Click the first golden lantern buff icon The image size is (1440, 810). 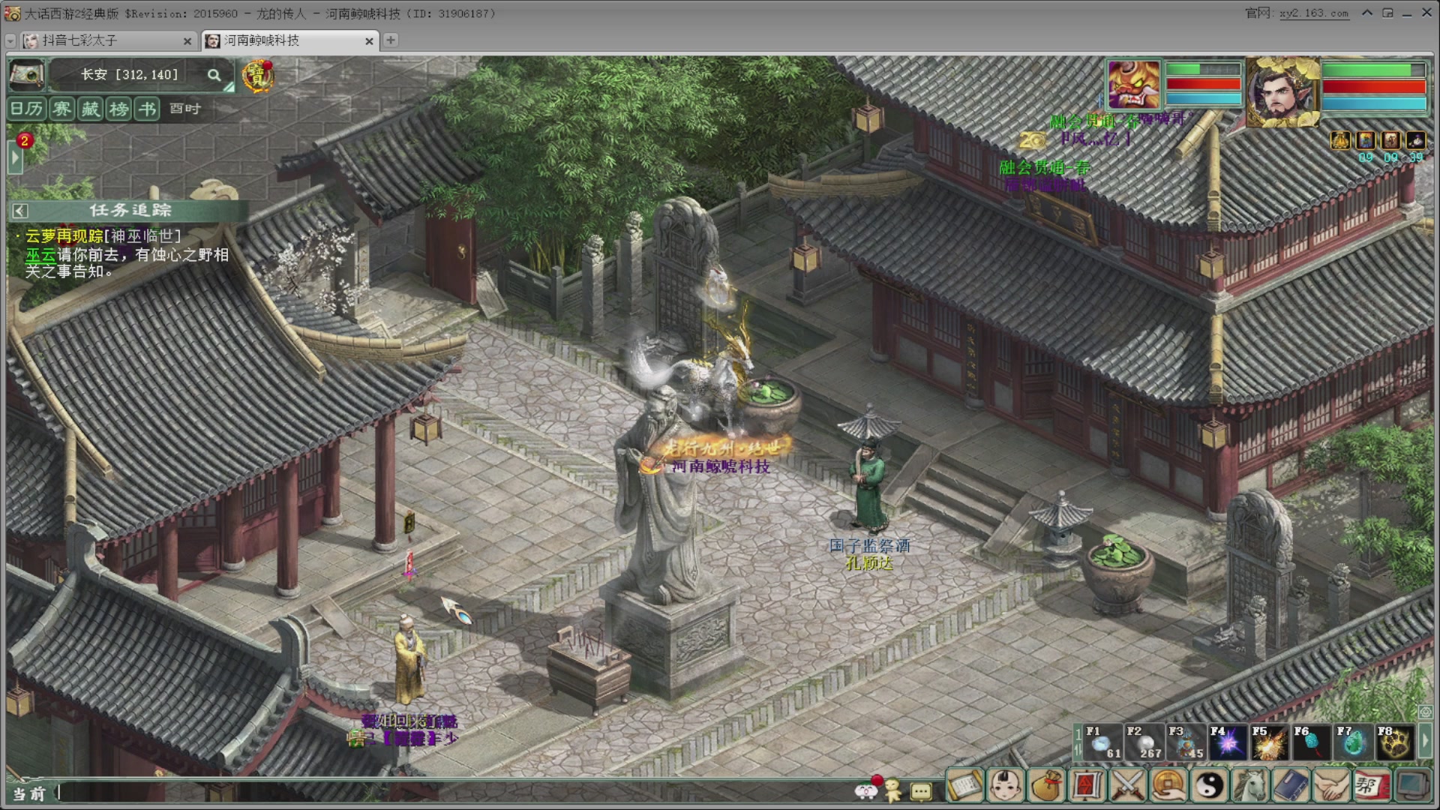click(1340, 140)
